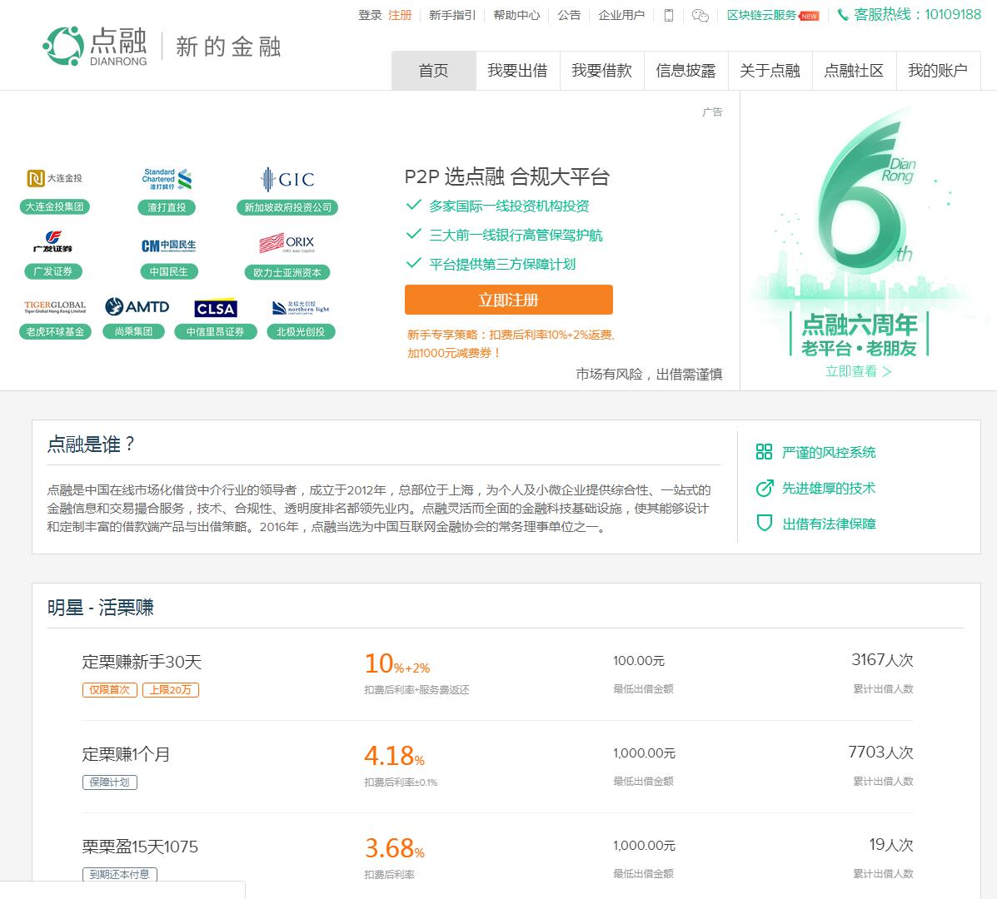
Task: Open the 栗栗盈15天1075 product
Action: pyautogui.click(x=140, y=847)
